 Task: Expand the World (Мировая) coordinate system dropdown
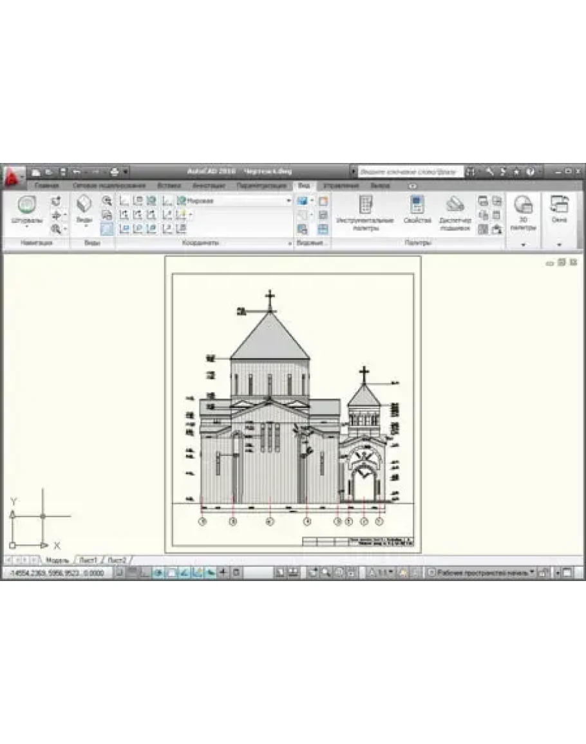click(x=288, y=201)
